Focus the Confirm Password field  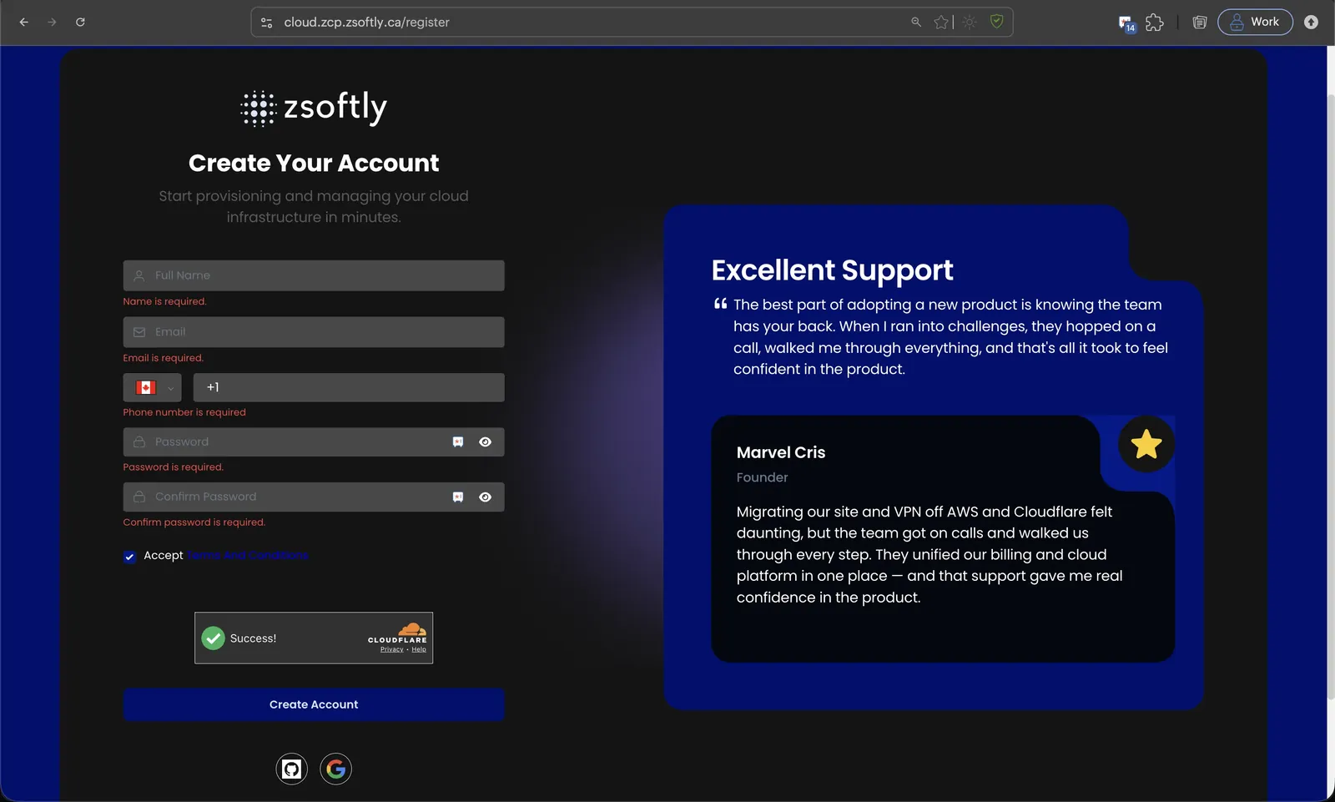pyautogui.click(x=314, y=497)
